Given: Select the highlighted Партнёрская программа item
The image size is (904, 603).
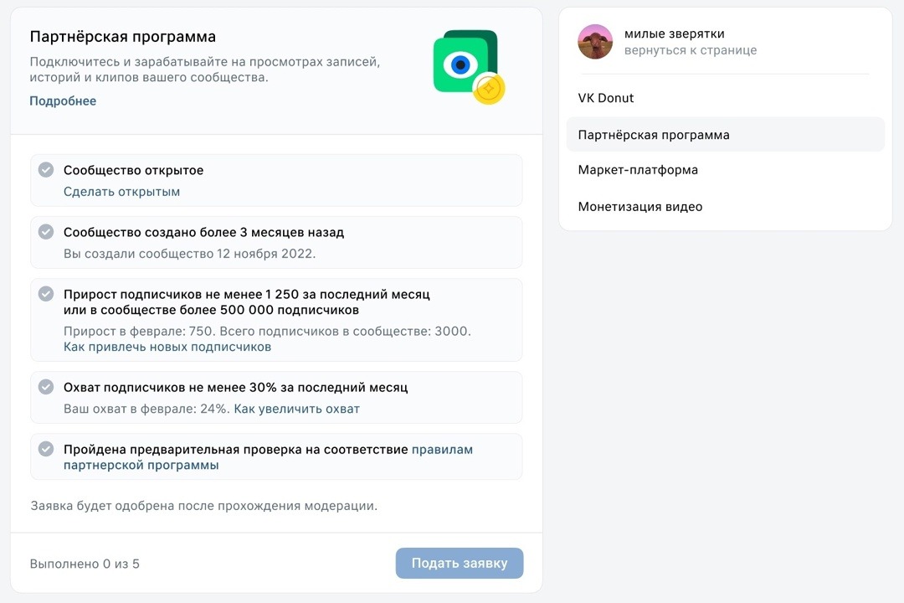Looking at the screenshot, I should click(x=654, y=134).
